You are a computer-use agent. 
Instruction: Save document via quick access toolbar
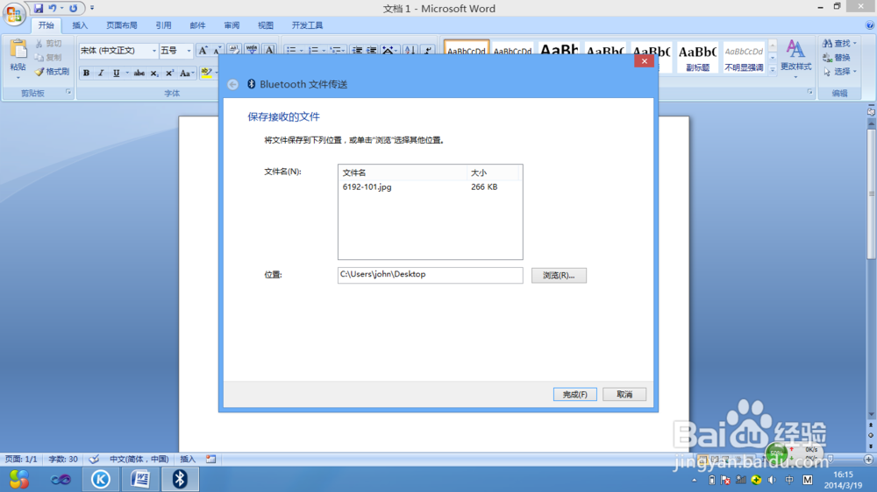38,9
